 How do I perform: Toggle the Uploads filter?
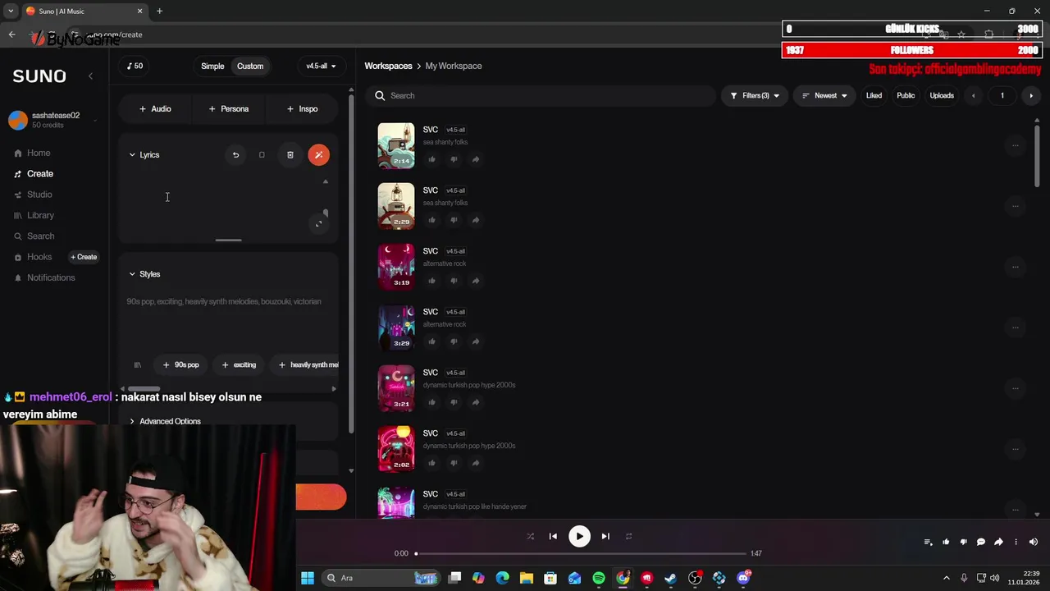(x=942, y=95)
